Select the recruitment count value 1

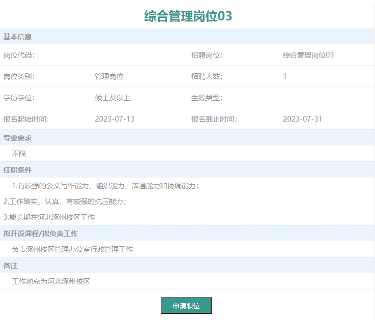tap(284, 76)
